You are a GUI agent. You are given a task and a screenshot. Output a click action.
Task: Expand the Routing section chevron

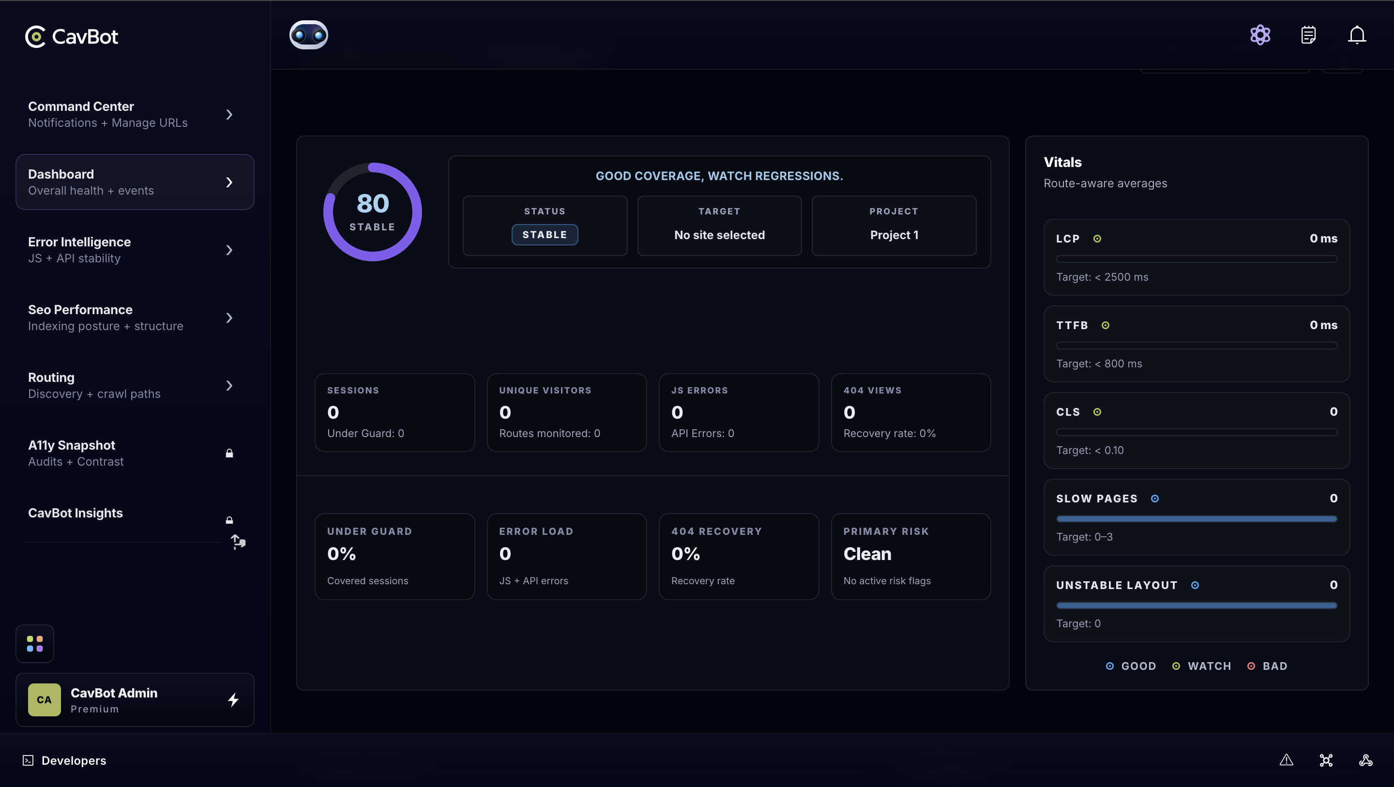(229, 385)
